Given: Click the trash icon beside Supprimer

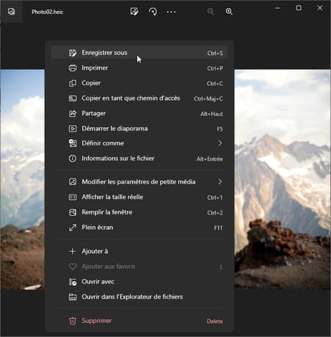Looking at the screenshot, I should click(x=73, y=321).
